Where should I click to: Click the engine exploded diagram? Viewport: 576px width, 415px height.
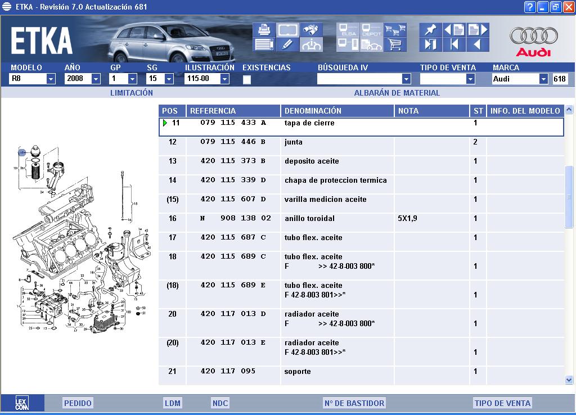tap(82, 240)
